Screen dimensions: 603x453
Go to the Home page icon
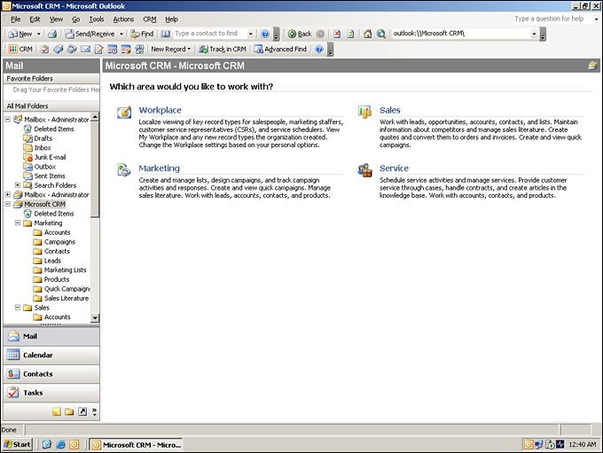pyautogui.click(x=368, y=34)
